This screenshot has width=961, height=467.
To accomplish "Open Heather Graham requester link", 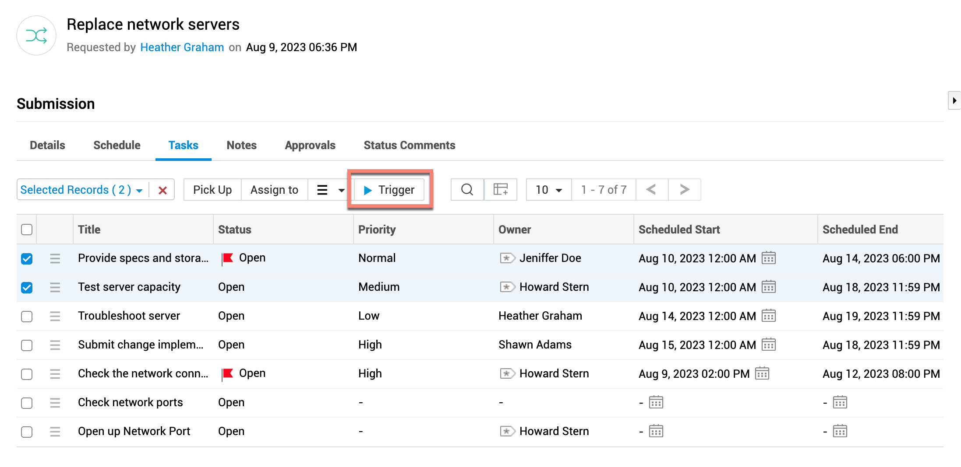I will (x=182, y=47).
